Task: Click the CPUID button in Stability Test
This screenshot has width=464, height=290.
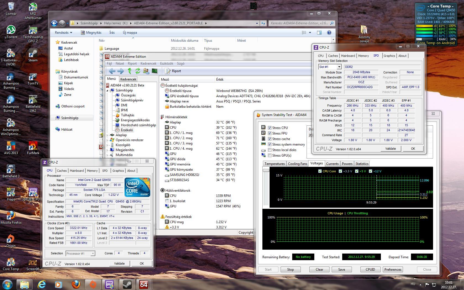Action: click(370, 270)
